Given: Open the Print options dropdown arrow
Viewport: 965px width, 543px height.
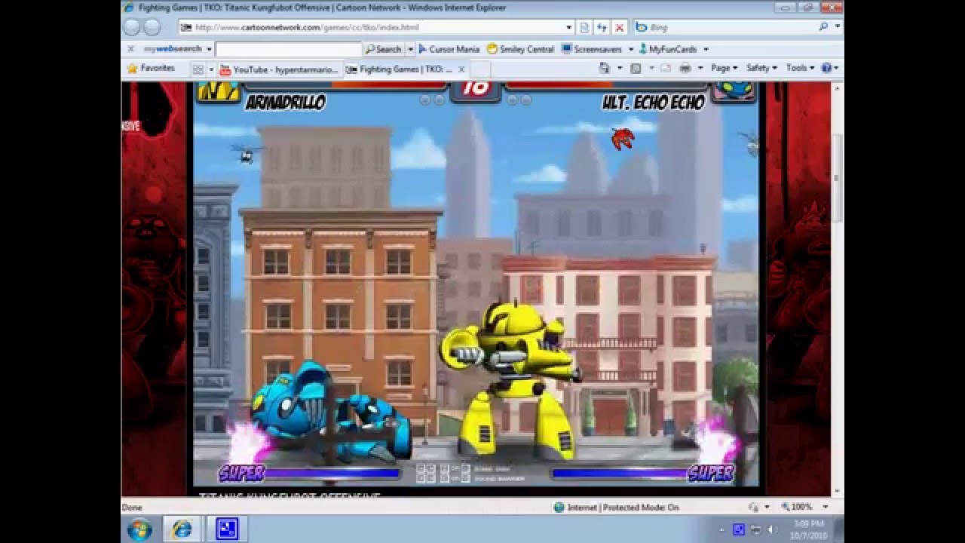Looking at the screenshot, I should point(700,68).
